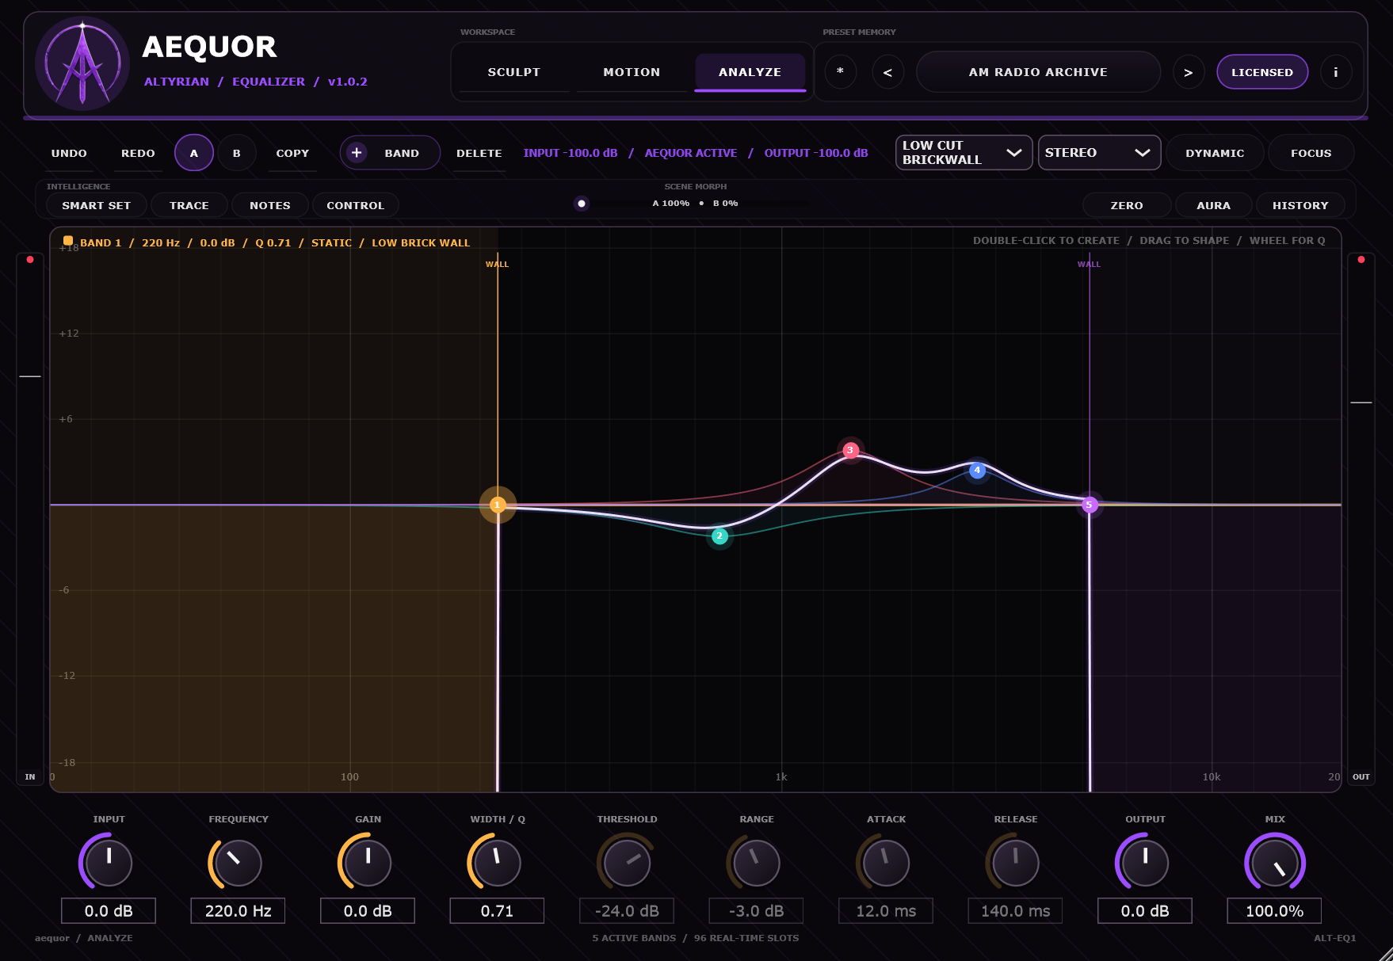Click the plus icon for adding band
This screenshot has height=961, width=1393.
(357, 152)
